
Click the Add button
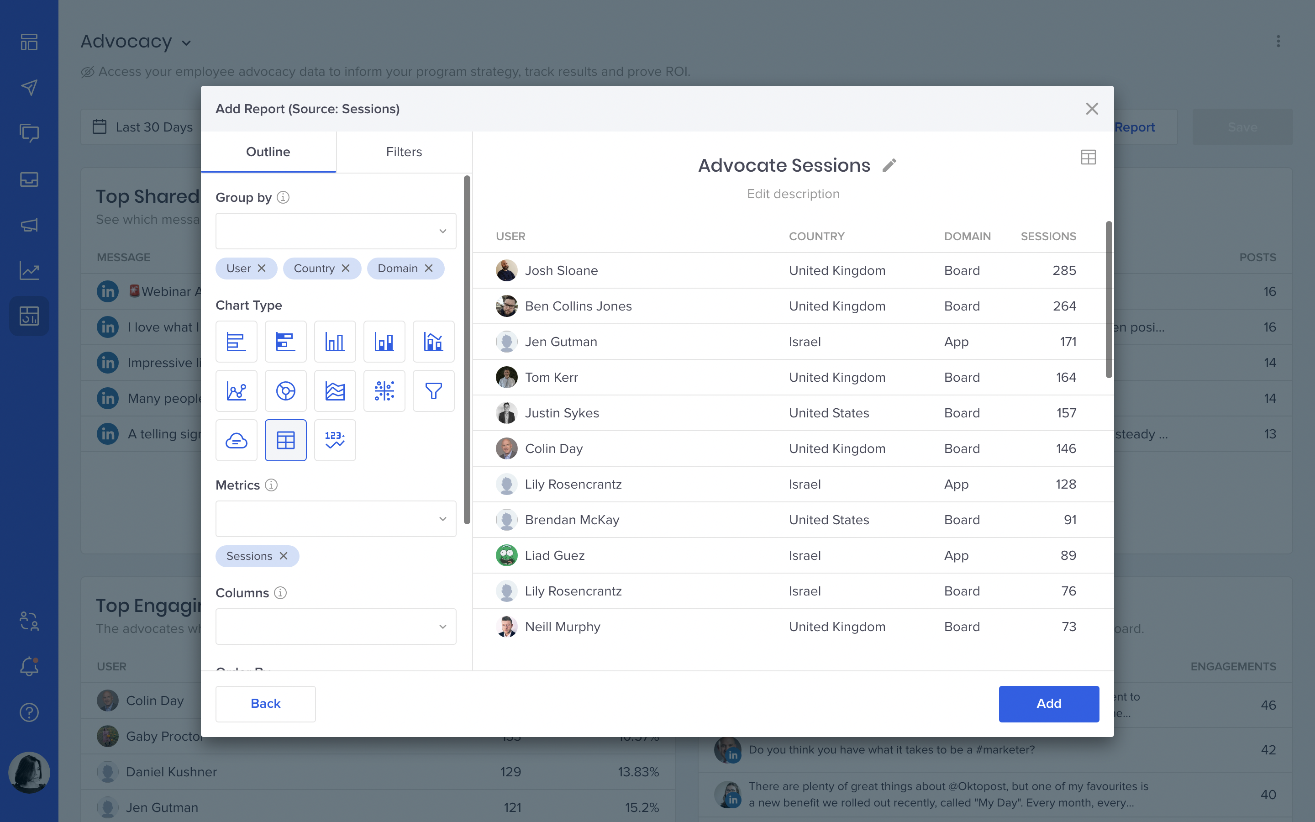click(x=1048, y=703)
